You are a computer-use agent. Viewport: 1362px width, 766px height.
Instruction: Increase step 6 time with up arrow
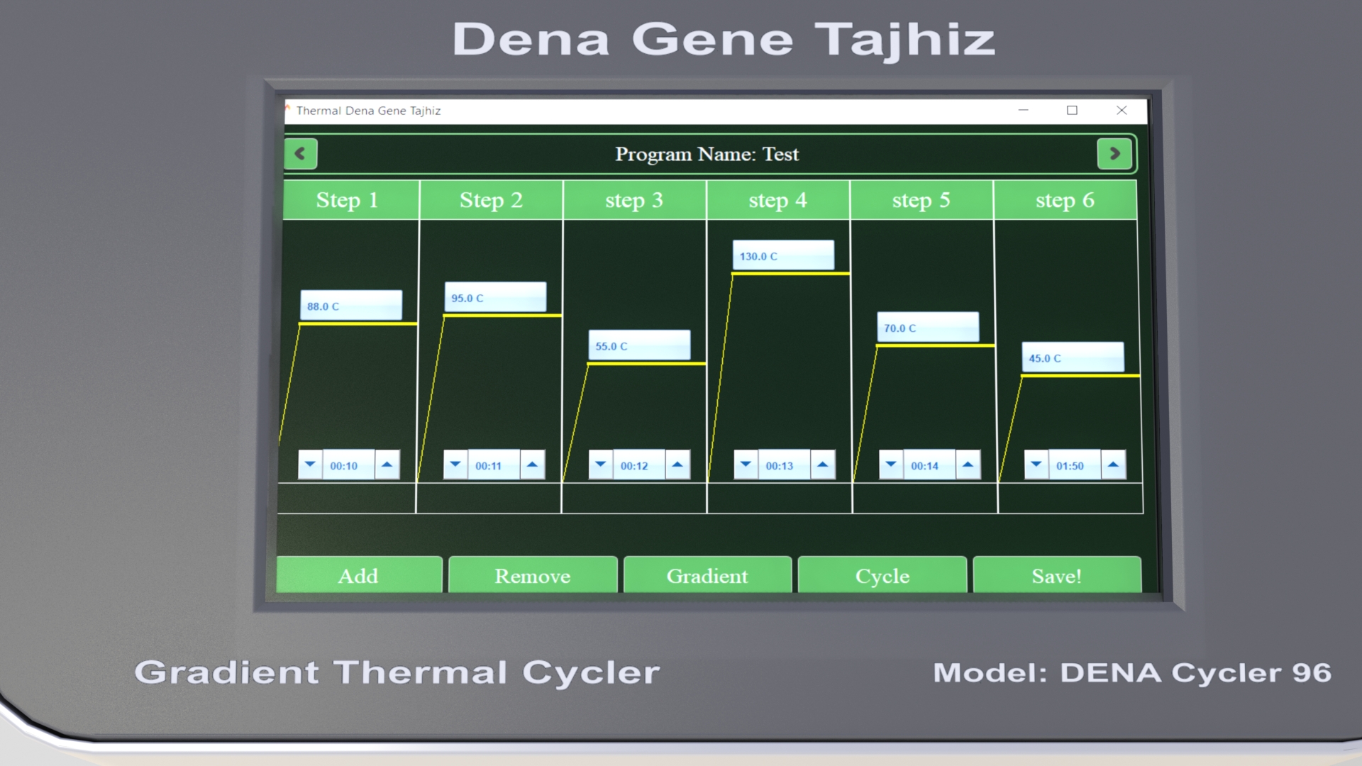pyautogui.click(x=1113, y=465)
